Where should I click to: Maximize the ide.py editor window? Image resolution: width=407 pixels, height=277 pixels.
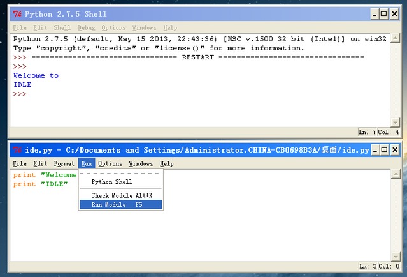point(385,150)
